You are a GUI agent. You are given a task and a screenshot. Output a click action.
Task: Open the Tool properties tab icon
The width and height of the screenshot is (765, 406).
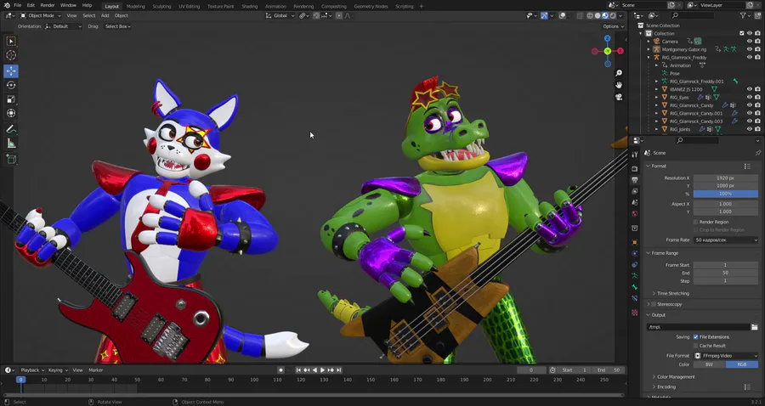point(635,155)
